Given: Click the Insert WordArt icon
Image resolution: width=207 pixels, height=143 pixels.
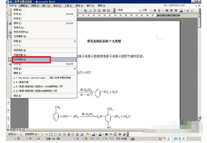Looking at the screenshot, I should [68, 134].
